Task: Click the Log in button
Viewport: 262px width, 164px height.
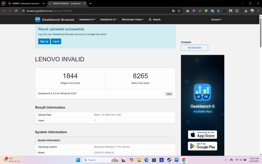Action: [56, 41]
